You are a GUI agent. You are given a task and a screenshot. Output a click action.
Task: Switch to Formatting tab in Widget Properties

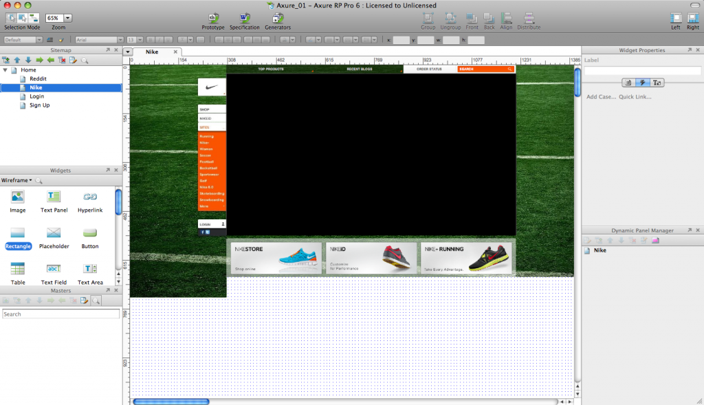click(657, 83)
